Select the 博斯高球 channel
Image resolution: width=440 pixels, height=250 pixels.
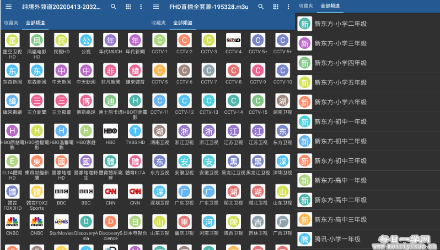pos(86,104)
